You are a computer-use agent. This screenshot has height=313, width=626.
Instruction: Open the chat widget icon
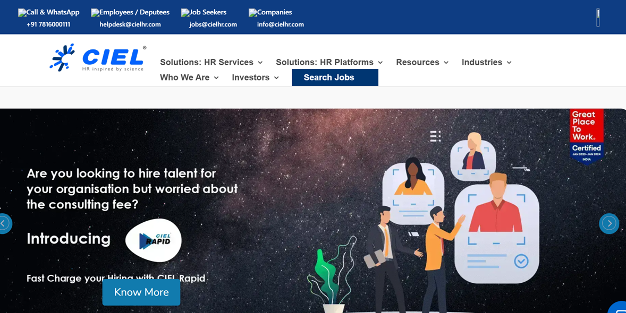(619, 309)
